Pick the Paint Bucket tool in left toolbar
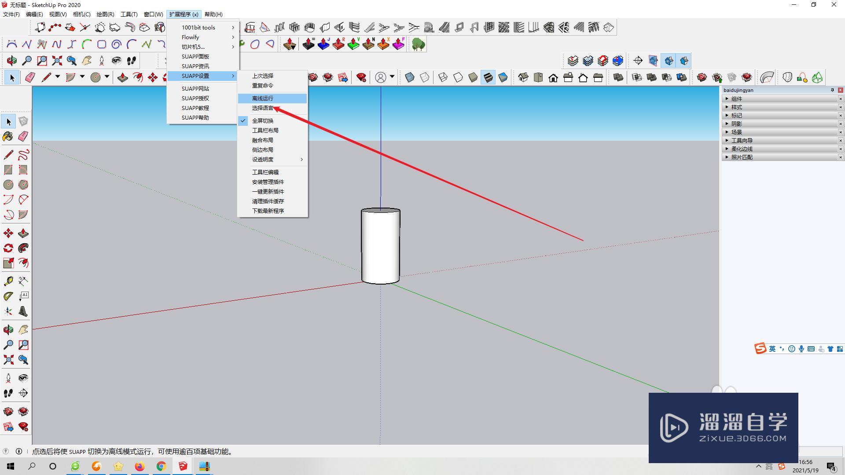845x475 pixels. (8, 136)
